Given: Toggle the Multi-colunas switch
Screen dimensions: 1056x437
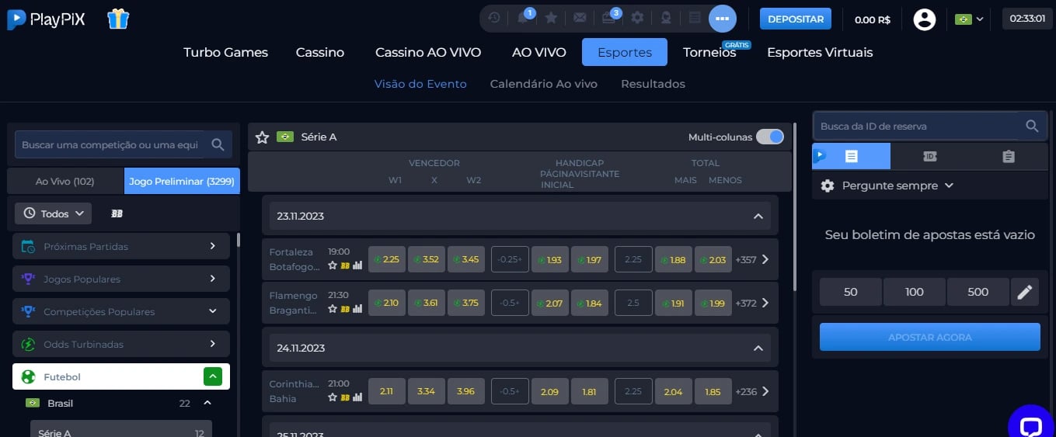Looking at the screenshot, I should click(770, 137).
